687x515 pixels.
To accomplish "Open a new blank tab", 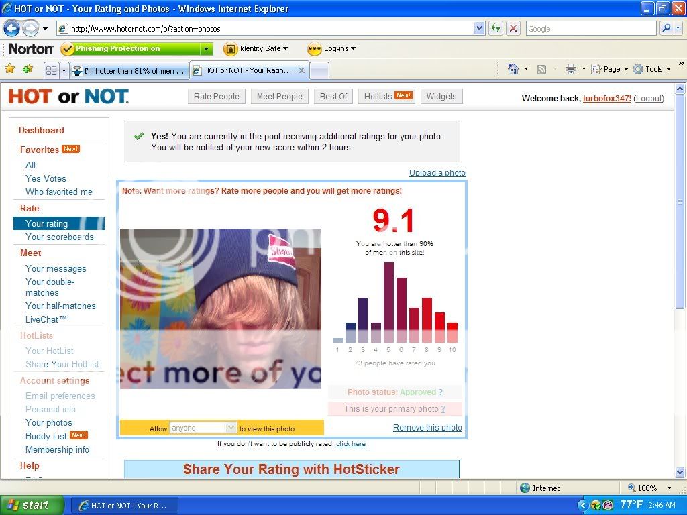I will pos(319,71).
